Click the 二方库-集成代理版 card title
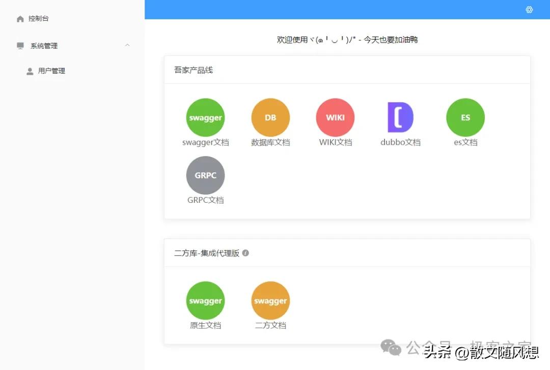This screenshot has height=370, width=550. point(207,253)
